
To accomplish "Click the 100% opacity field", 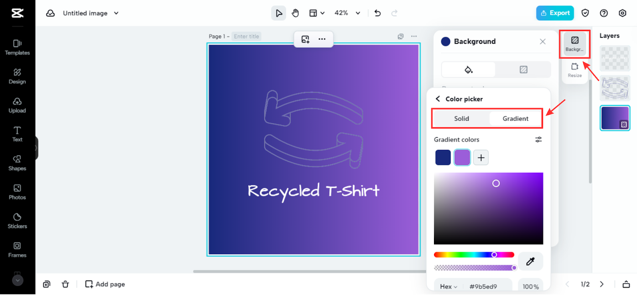I will [531, 287].
